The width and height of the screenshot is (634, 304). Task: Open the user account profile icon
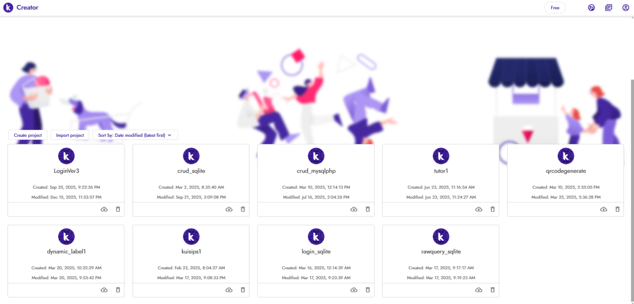(x=625, y=8)
